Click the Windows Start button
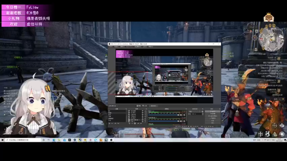287x161 pixels. click(x=2, y=140)
